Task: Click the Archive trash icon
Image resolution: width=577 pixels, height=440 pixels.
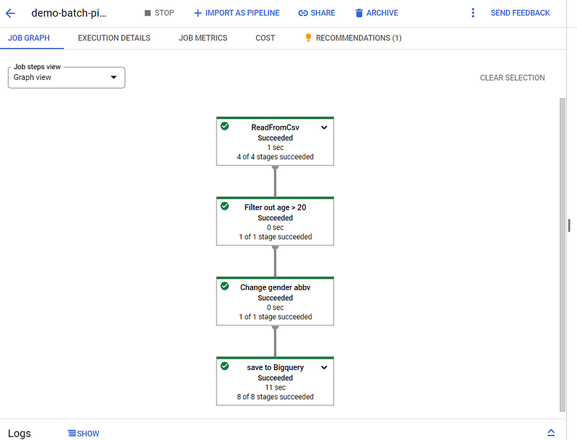Action: 359,13
